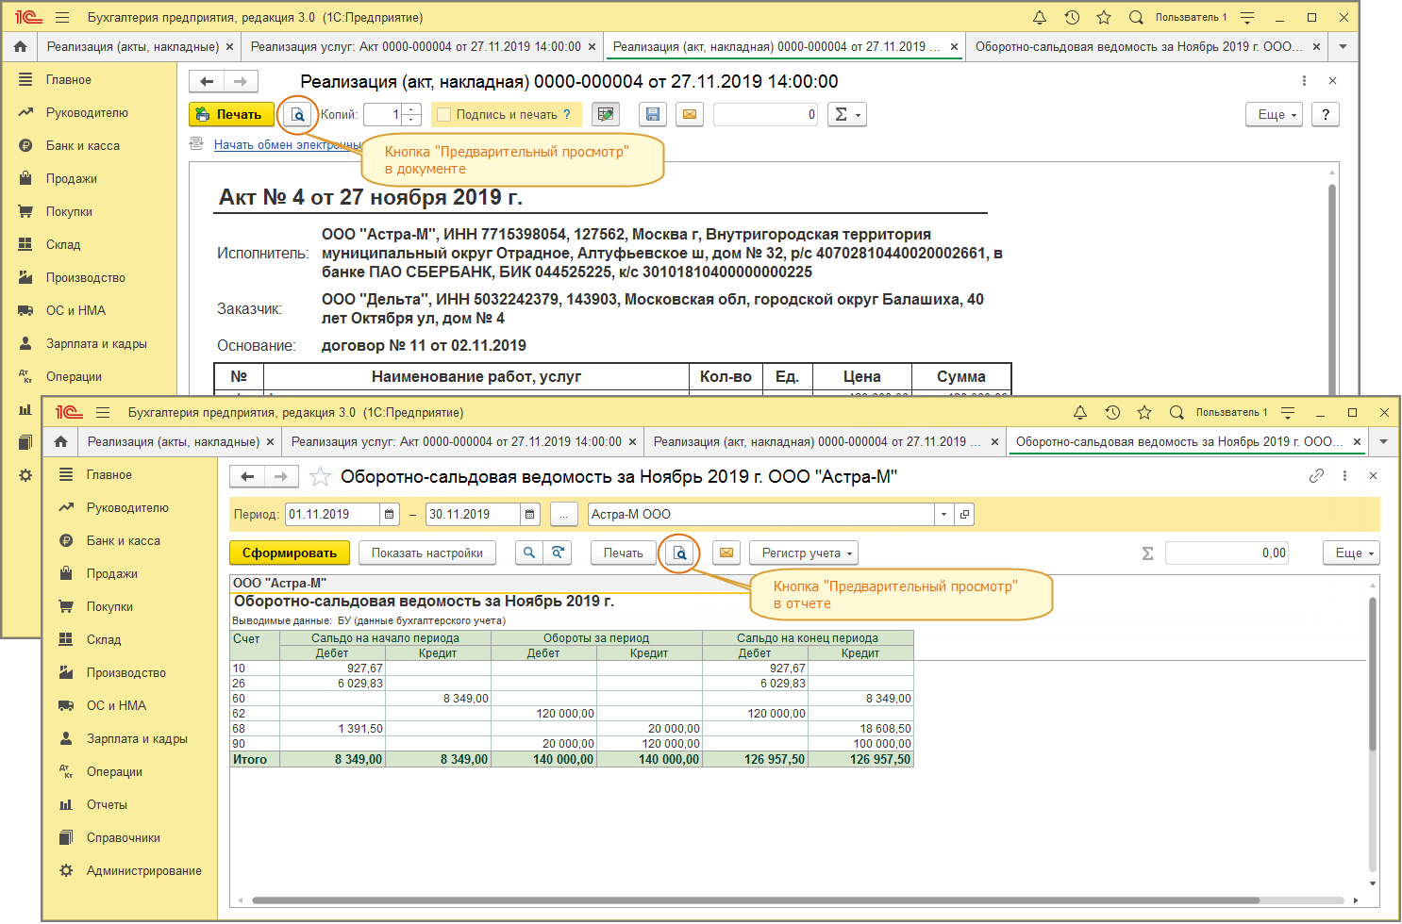Click the magnifier search icon in the report toolbar
This screenshot has width=1402, height=924.
[529, 553]
